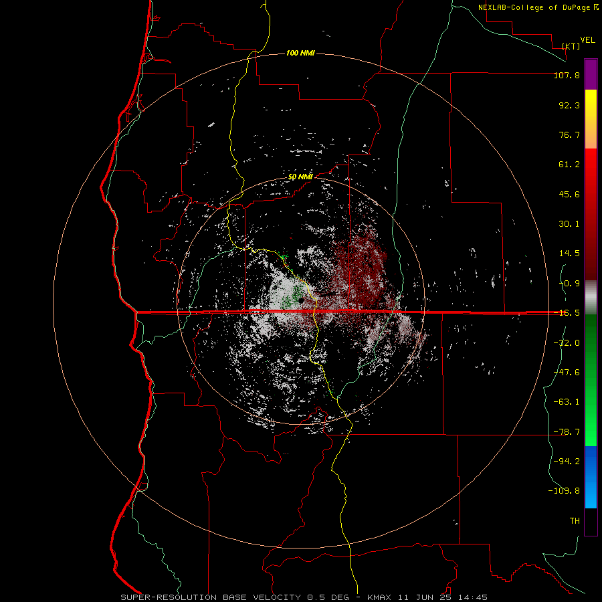Click the 14.5 velocity scale label

[x=569, y=254]
